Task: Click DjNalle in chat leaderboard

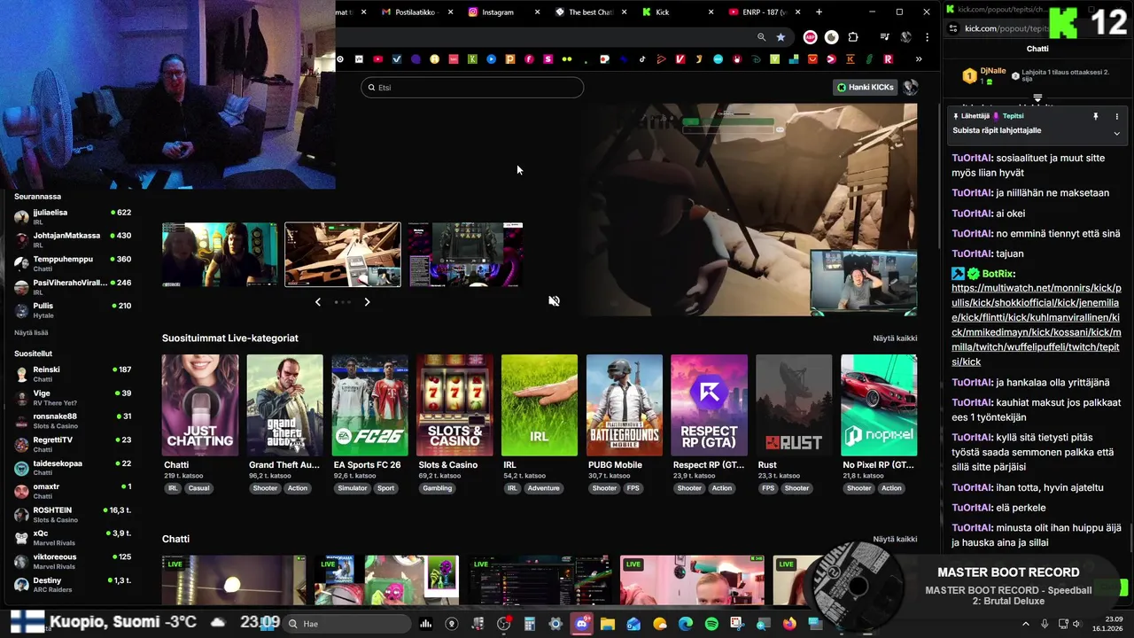Action: [993, 71]
